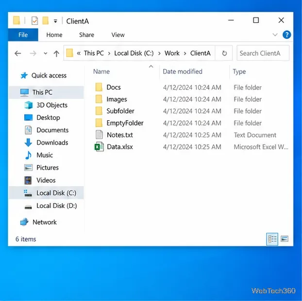Open dropdown arrow after Work breadcrumb
The image size is (302, 301).
[x=185, y=53]
